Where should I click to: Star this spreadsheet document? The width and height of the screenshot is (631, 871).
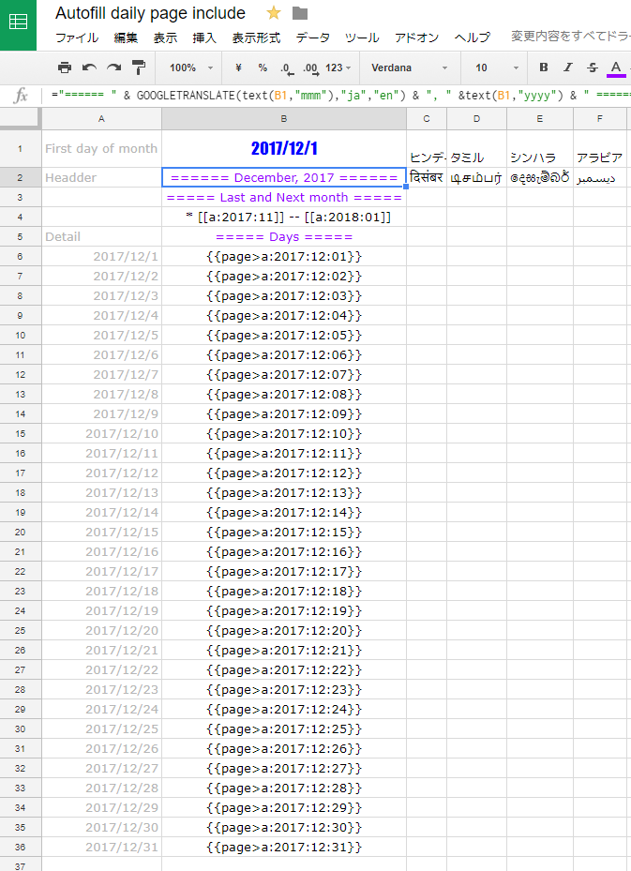point(273,13)
